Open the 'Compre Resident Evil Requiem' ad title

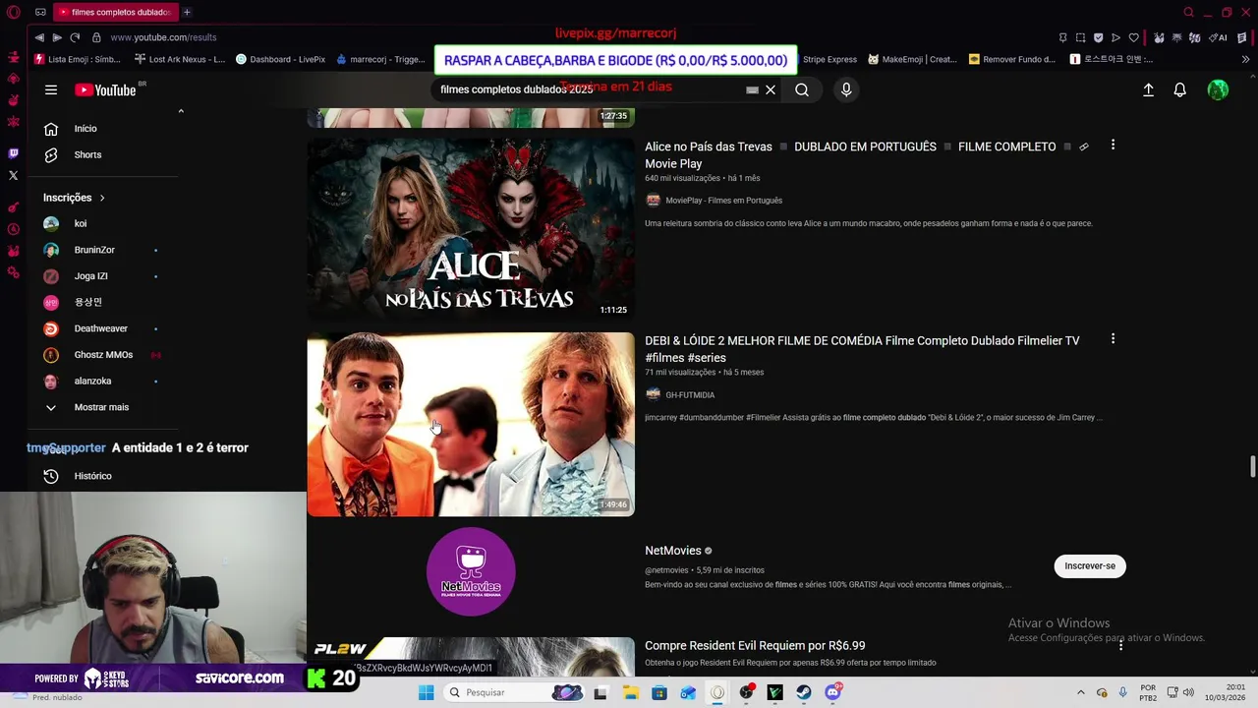tap(755, 645)
